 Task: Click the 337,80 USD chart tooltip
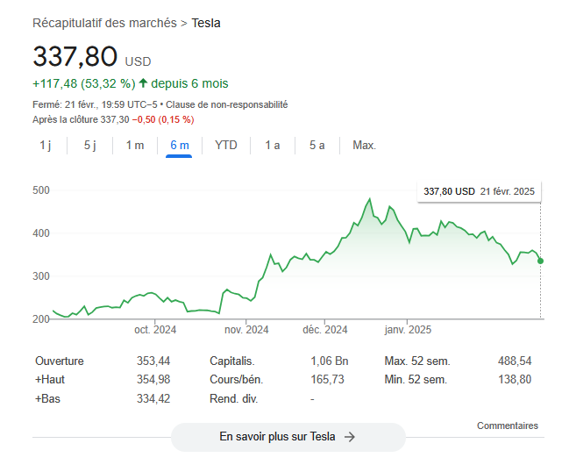click(479, 191)
